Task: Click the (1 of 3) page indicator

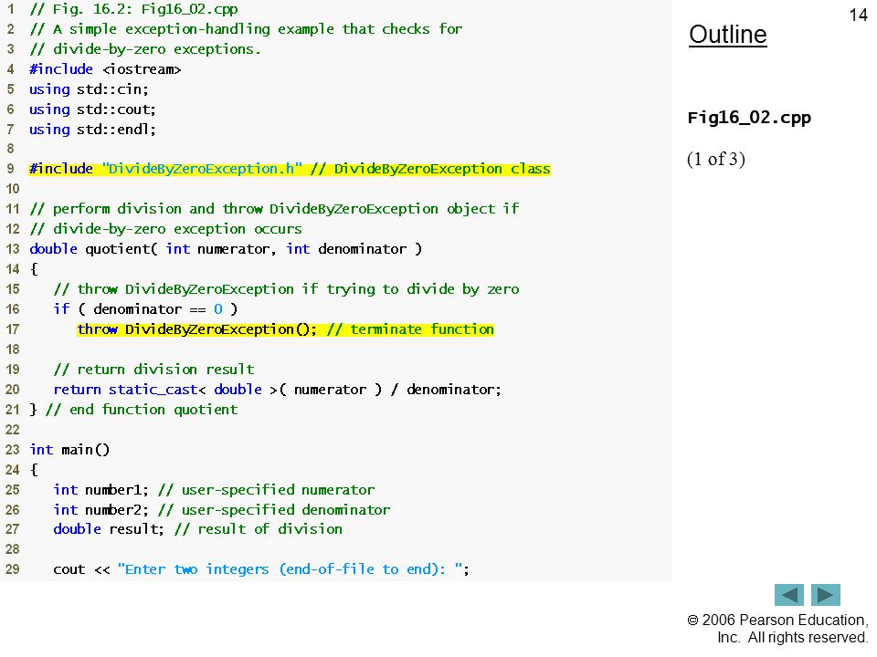Action: tap(716, 159)
